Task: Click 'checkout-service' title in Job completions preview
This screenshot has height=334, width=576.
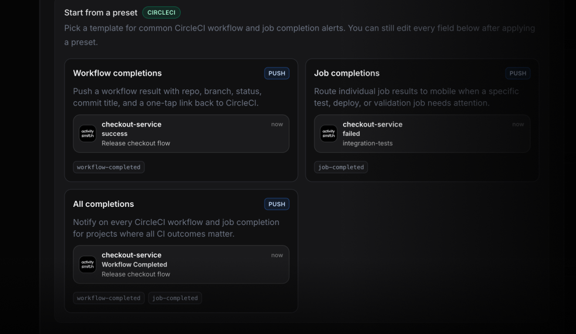Action: [372, 124]
